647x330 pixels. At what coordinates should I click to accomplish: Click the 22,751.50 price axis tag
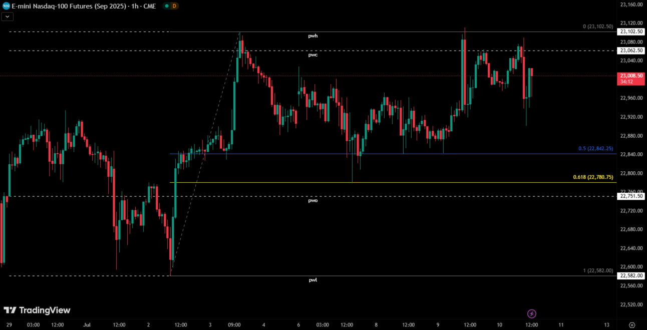tap(631, 196)
